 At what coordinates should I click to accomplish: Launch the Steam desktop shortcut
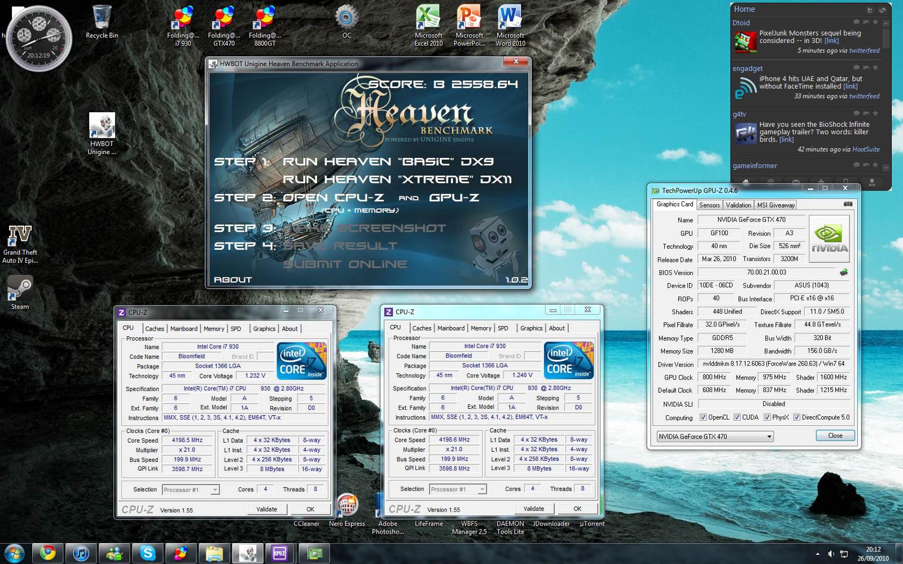click(20, 292)
